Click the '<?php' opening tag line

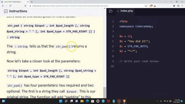(x=123, y=21)
